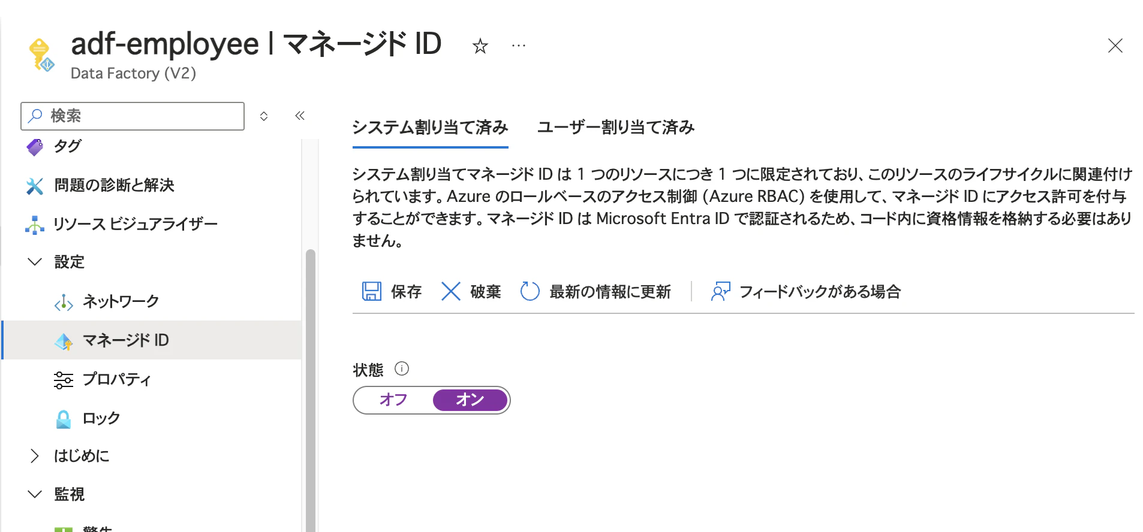Click the sidebar vertical scrollbar
1143x532 pixels.
click(x=310, y=389)
